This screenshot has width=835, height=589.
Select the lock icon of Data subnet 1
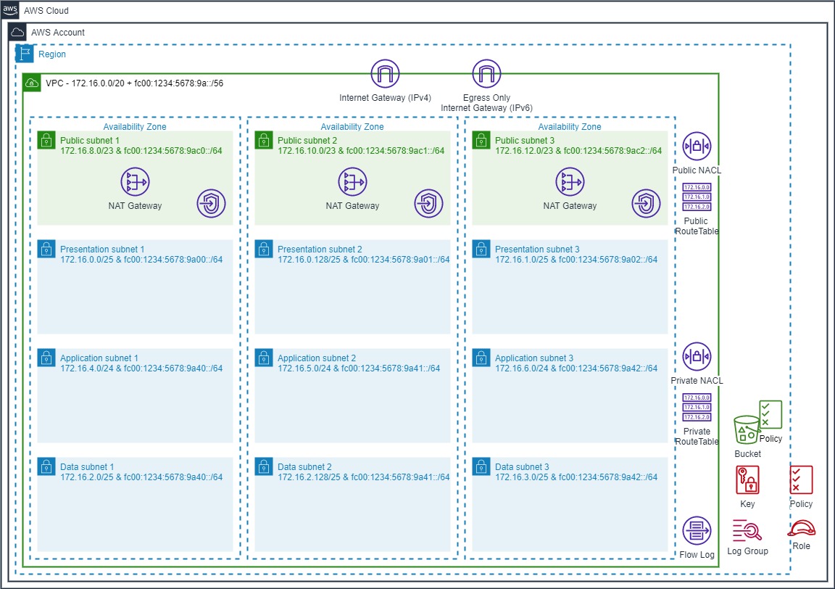pos(46,466)
